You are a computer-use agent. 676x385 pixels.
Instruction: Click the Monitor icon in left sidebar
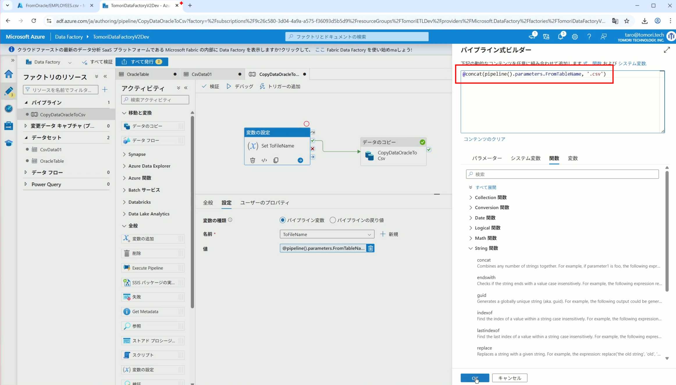pyautogui.click(x=8, y=109)
